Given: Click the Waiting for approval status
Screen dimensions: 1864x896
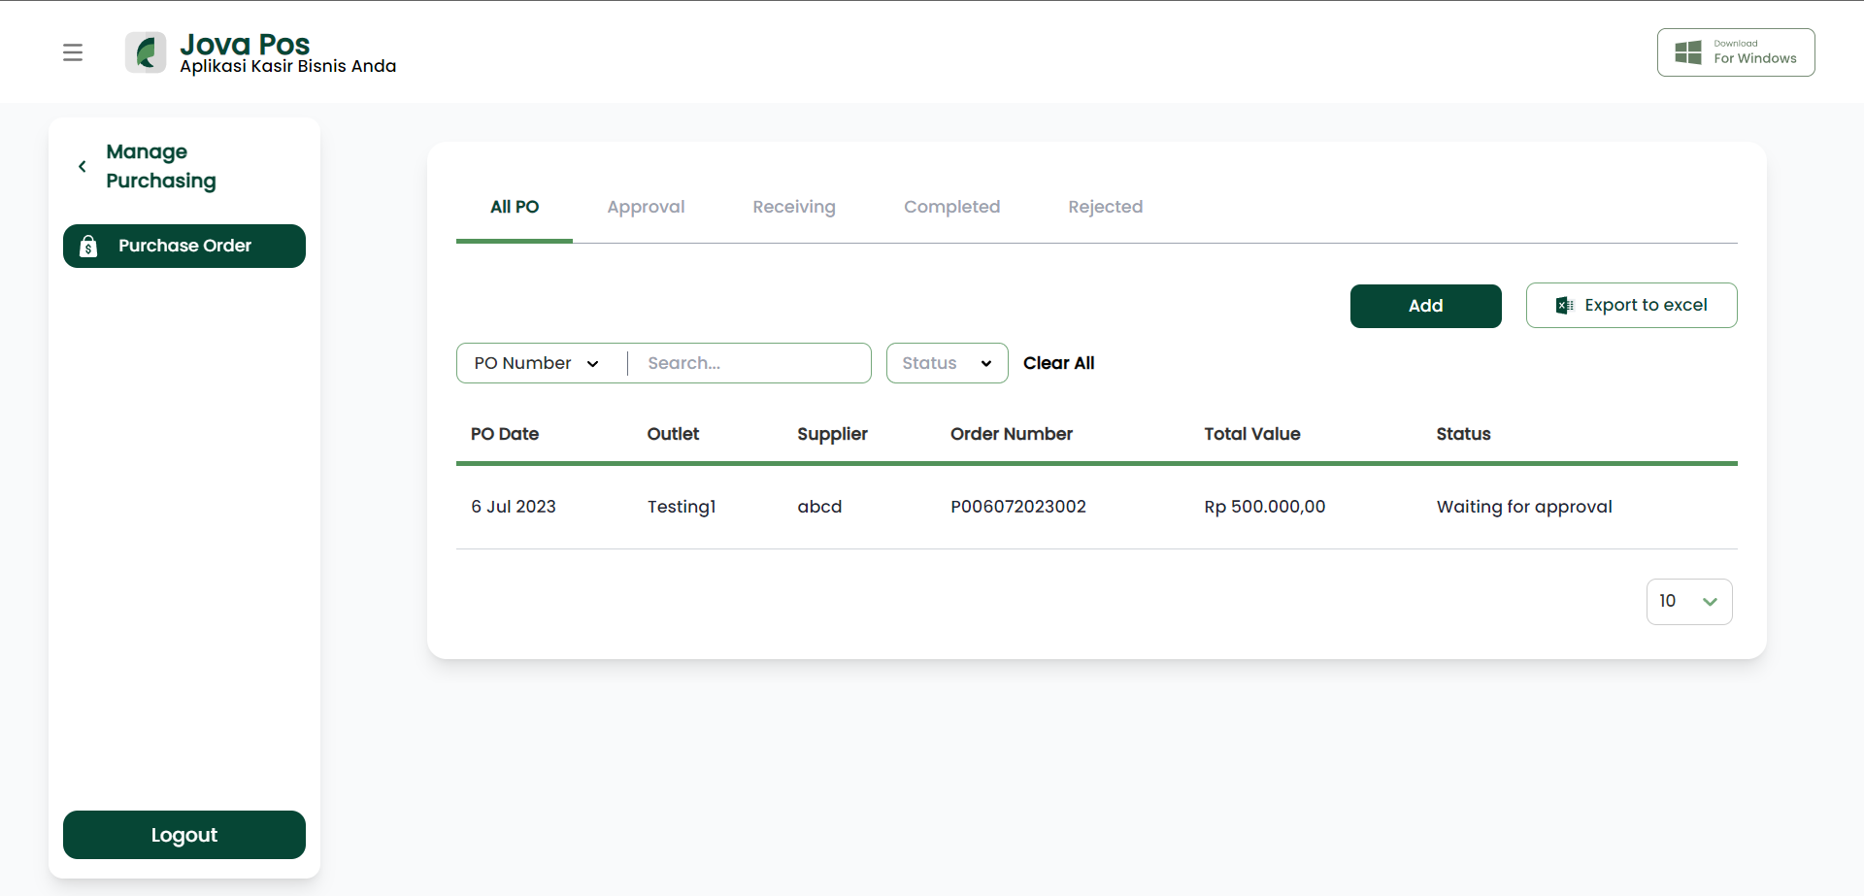Looking at the screenshot, I should point(1524,507).
